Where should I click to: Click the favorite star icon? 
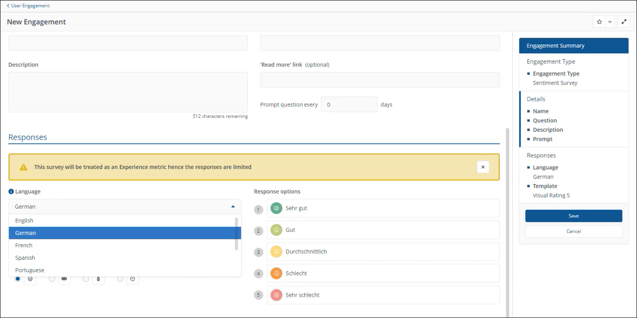pyautogui.click(x=599, y=22)
